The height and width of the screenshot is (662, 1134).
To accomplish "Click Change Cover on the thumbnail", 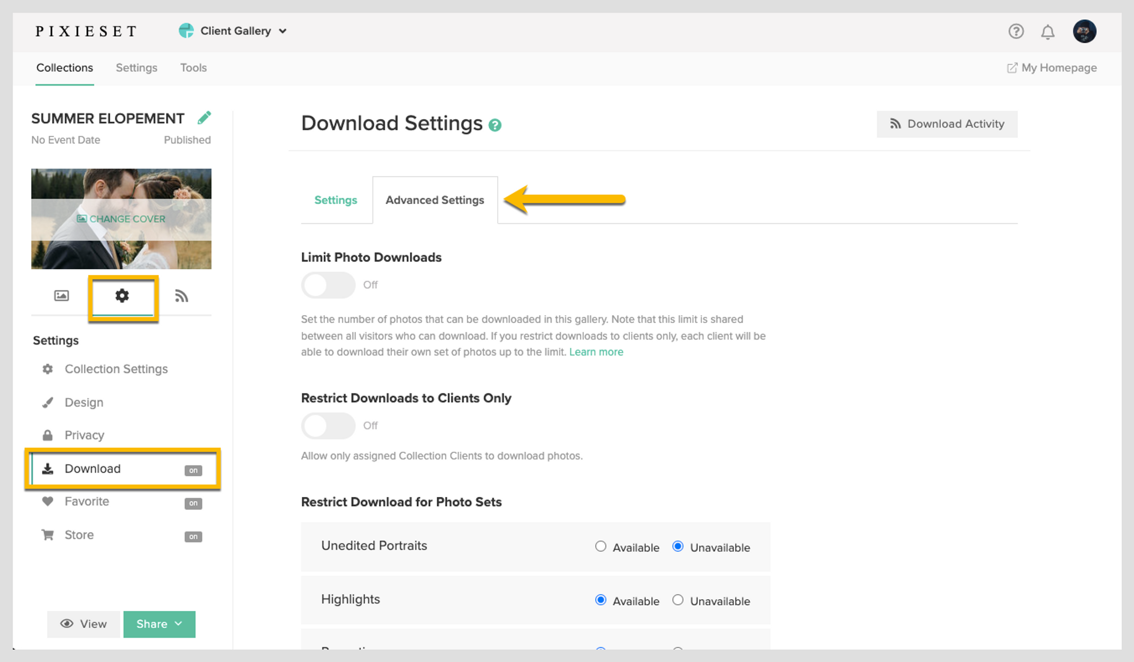I will (x=121, y=219).
